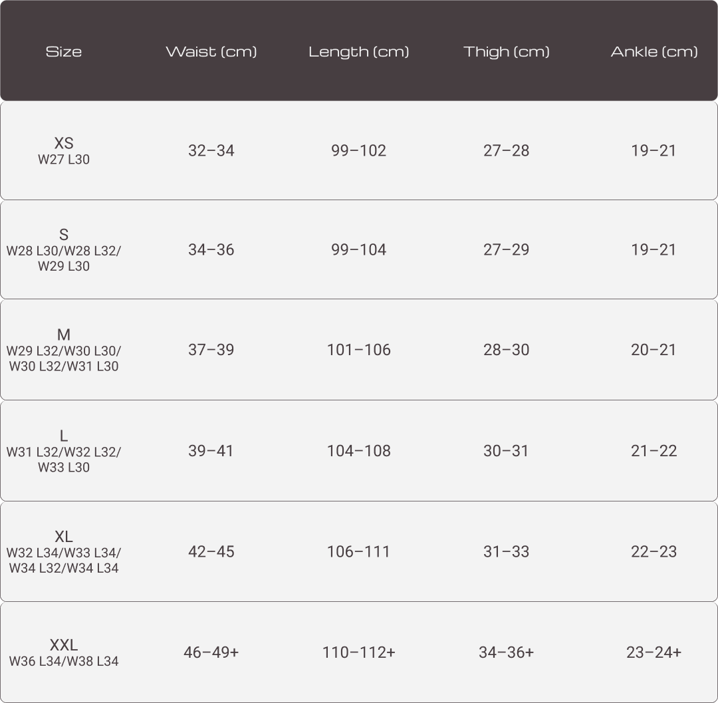
Task: Click the XL size label
Action: pos(64,537)
